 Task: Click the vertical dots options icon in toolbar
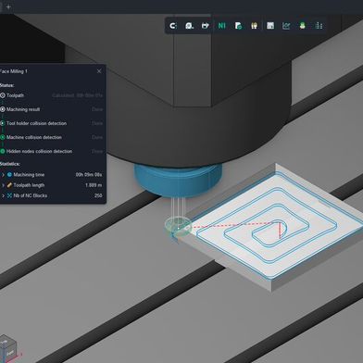pyautogui.click(x=319, y=26)
